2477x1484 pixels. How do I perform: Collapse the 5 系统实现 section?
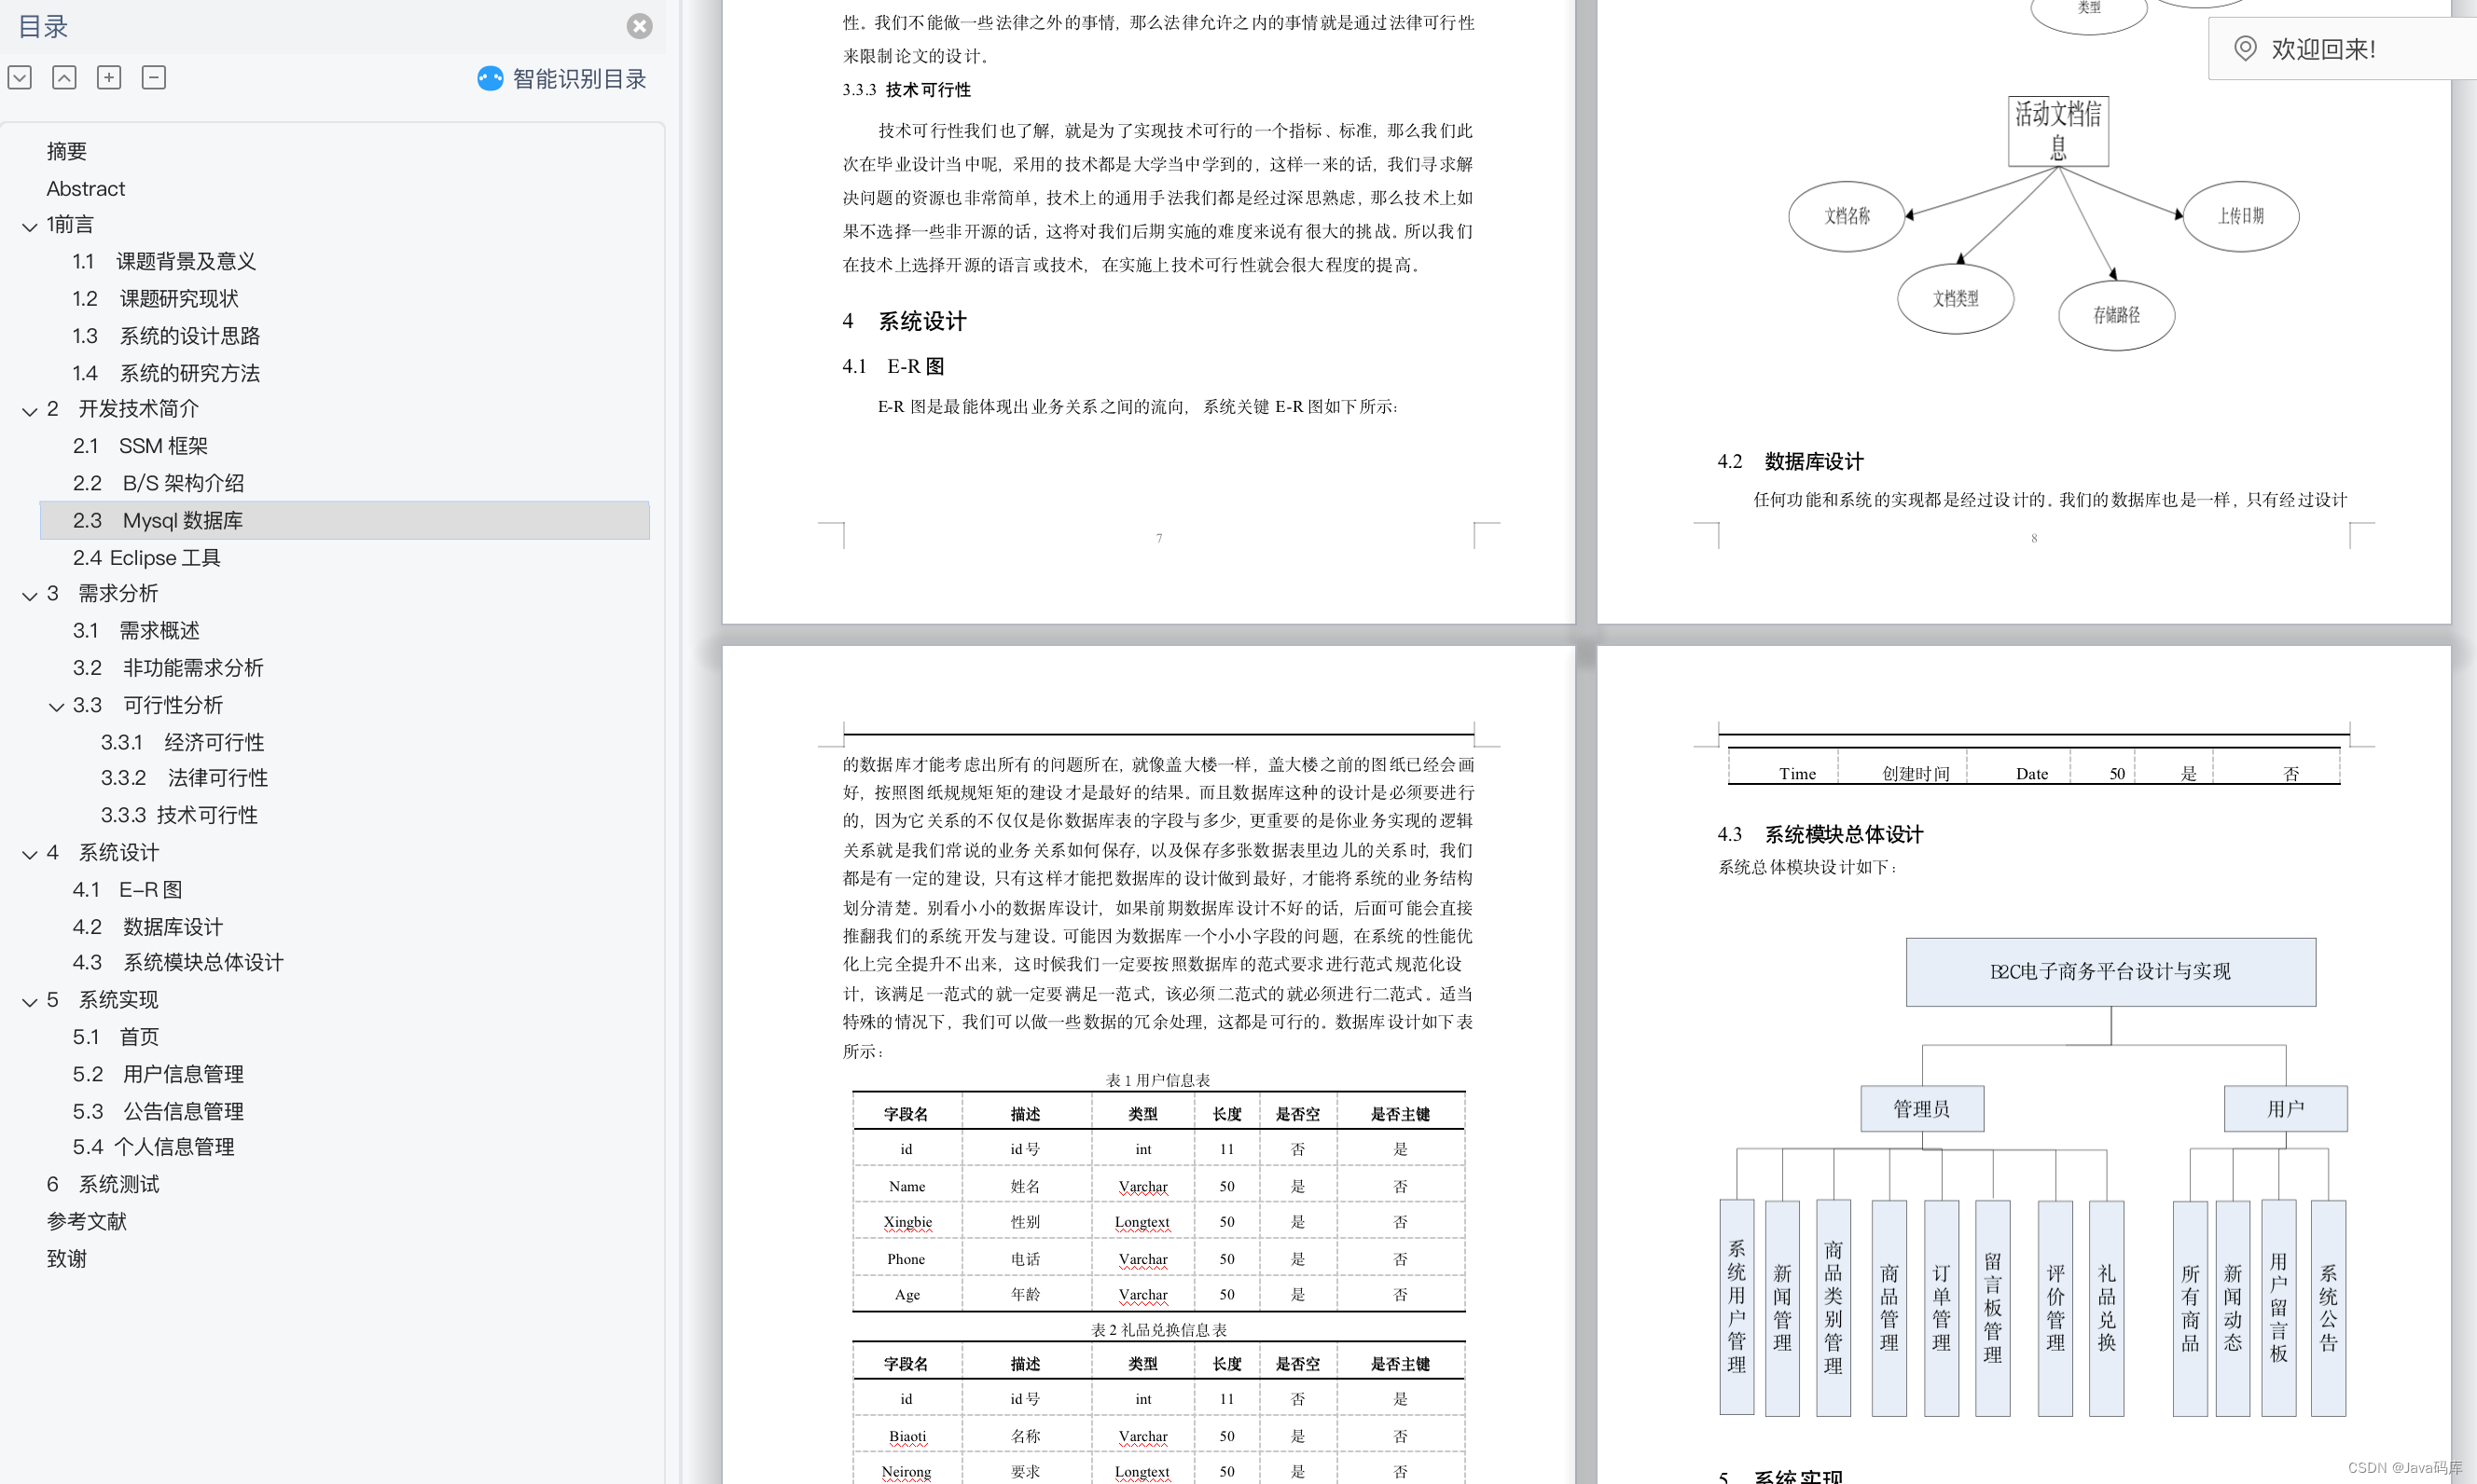(30, 1002)
